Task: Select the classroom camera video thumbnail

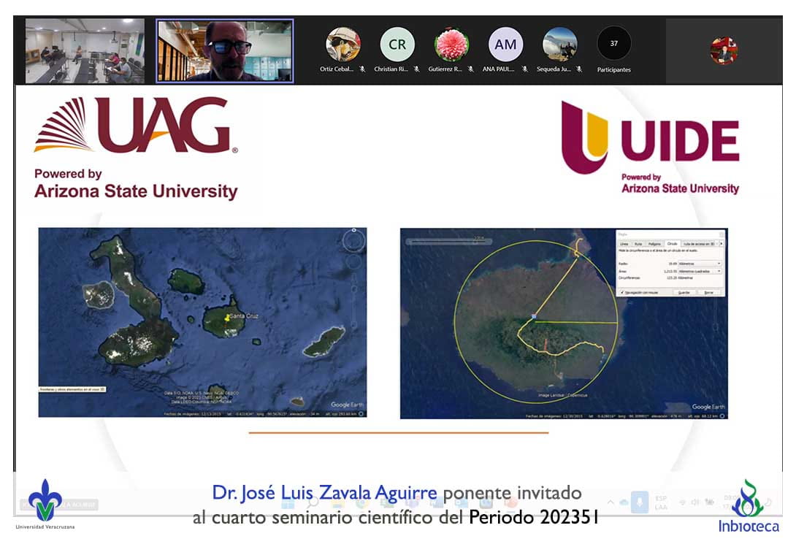Action: 85,50
